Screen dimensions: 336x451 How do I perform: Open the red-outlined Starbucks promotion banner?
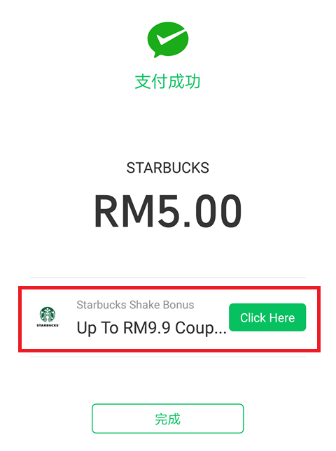point(169,319)
